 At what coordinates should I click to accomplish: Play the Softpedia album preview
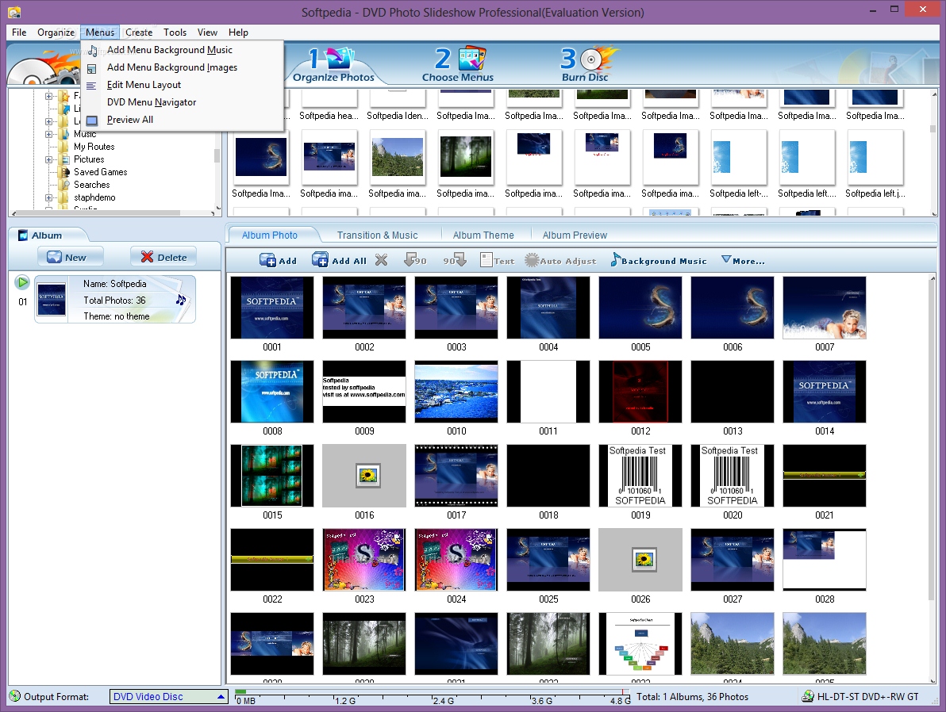click(22, 282)
